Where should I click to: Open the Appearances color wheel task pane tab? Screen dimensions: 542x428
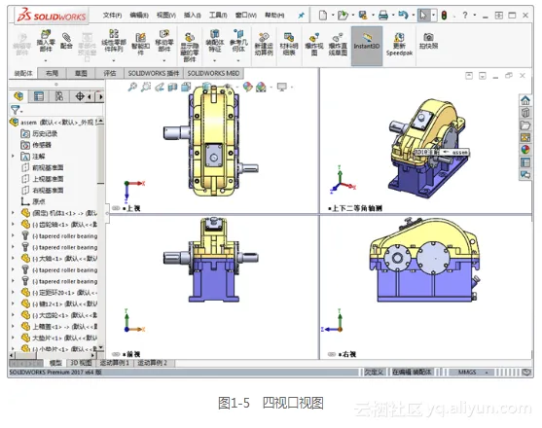coord(525,150)
